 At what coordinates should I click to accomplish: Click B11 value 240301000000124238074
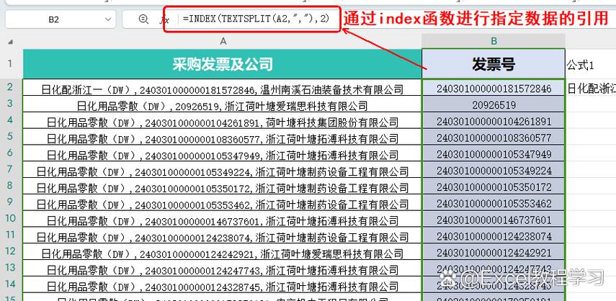pos(494,236)
